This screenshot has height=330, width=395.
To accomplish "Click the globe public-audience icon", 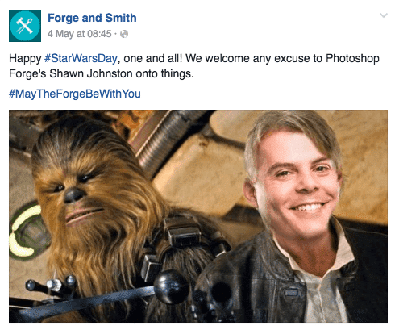I will coord(124,34).
